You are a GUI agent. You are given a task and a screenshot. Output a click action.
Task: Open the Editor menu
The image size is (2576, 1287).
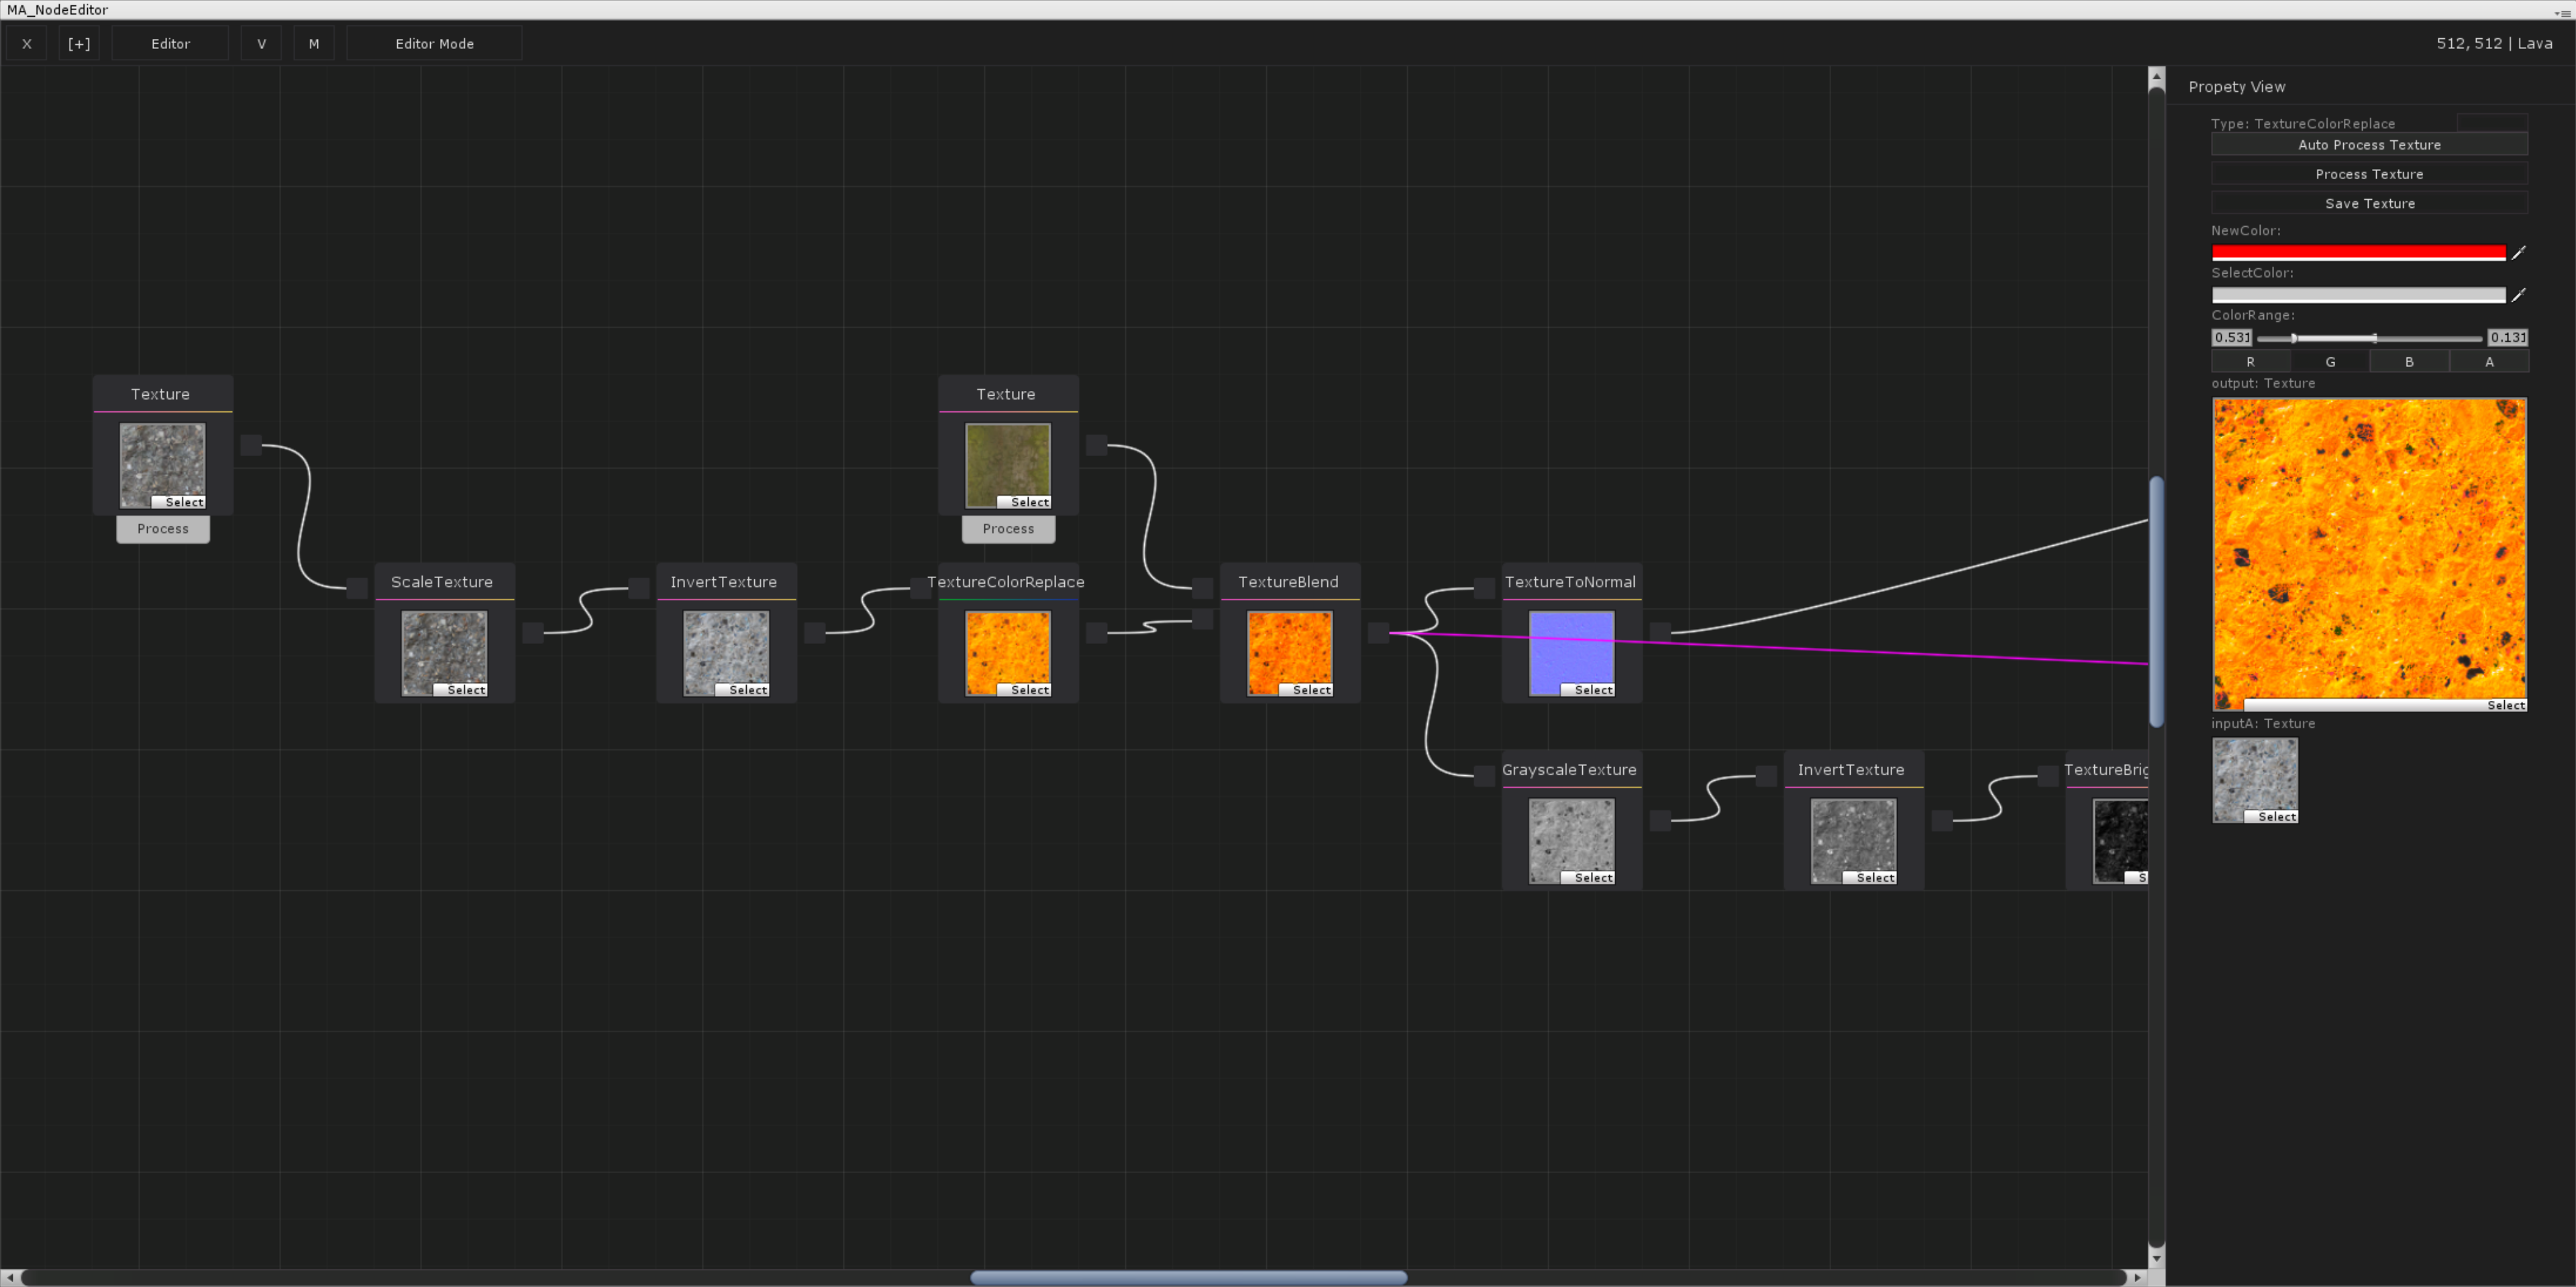(171, 44)
